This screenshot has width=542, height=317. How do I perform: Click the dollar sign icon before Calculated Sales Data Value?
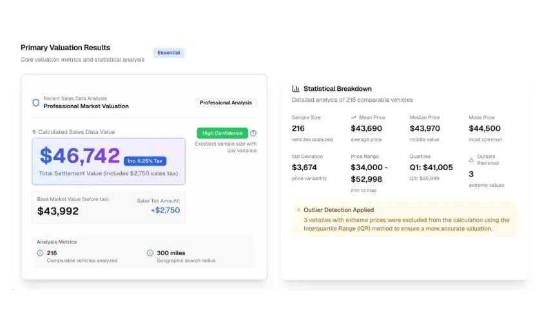(34, 132)
